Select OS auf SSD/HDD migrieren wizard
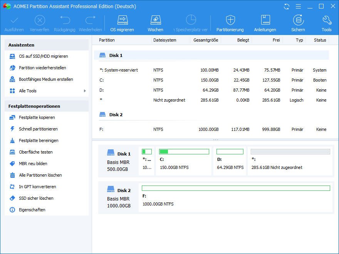339x254 pixels. pyautogui.click(x=43, y=56)
